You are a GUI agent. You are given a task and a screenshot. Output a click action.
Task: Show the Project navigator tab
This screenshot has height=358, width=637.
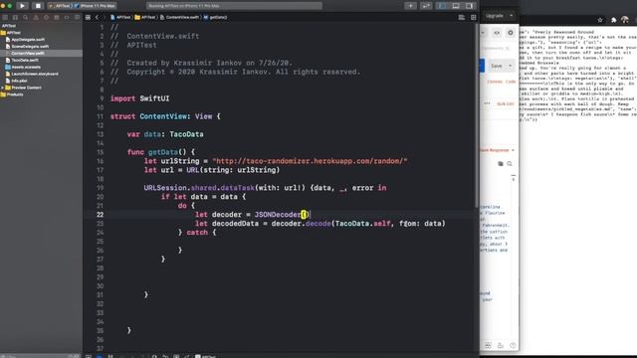pyautogui.click(x=5, y=18)
